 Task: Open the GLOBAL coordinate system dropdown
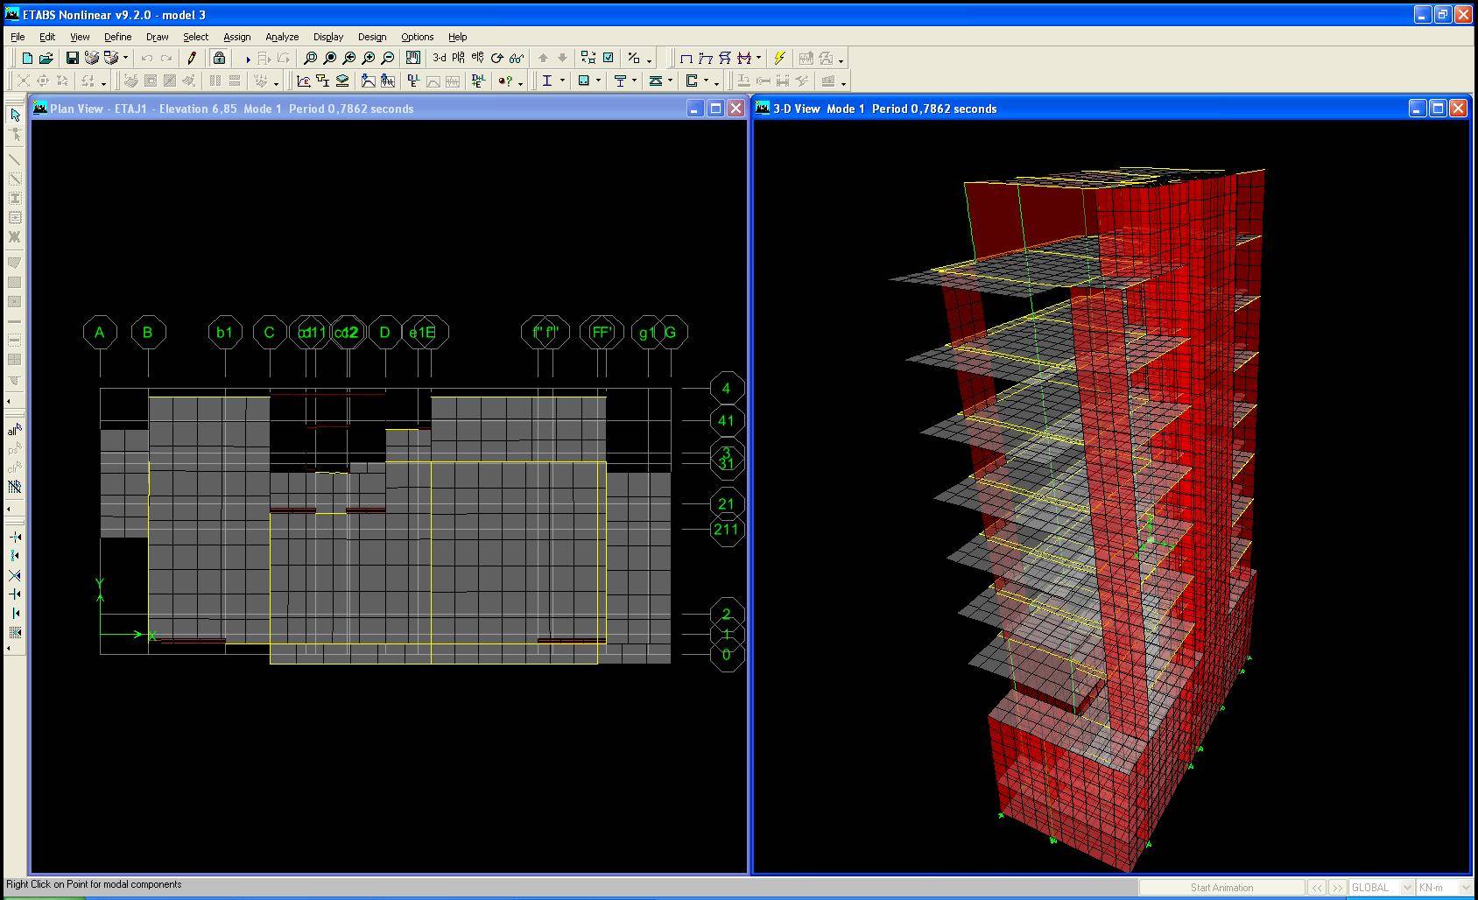point(1407,887)
